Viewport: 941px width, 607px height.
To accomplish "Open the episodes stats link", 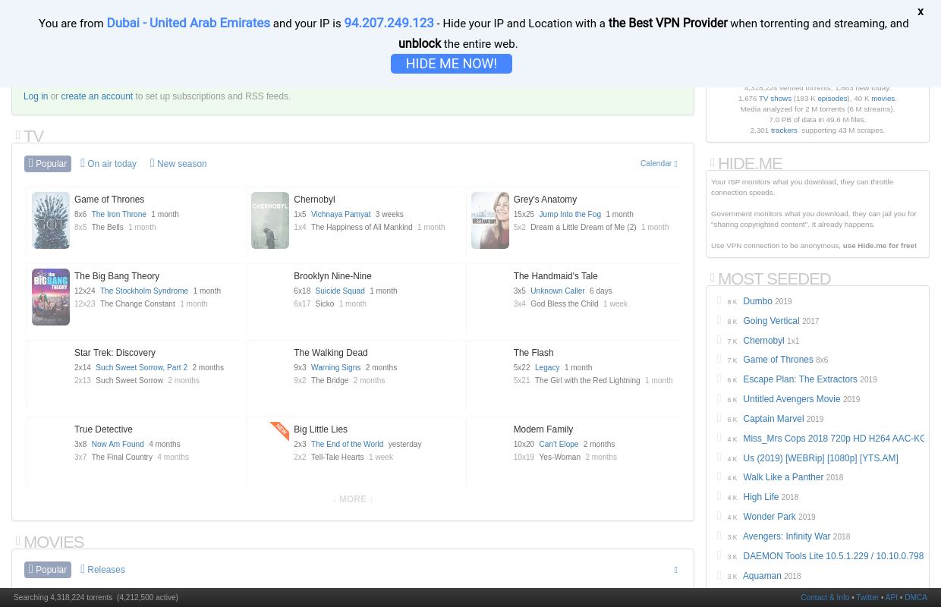I will tap(832, 99).
